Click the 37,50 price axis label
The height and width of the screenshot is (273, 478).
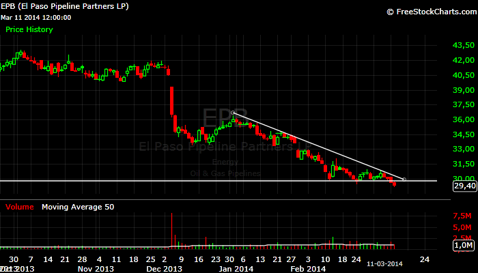464,104
